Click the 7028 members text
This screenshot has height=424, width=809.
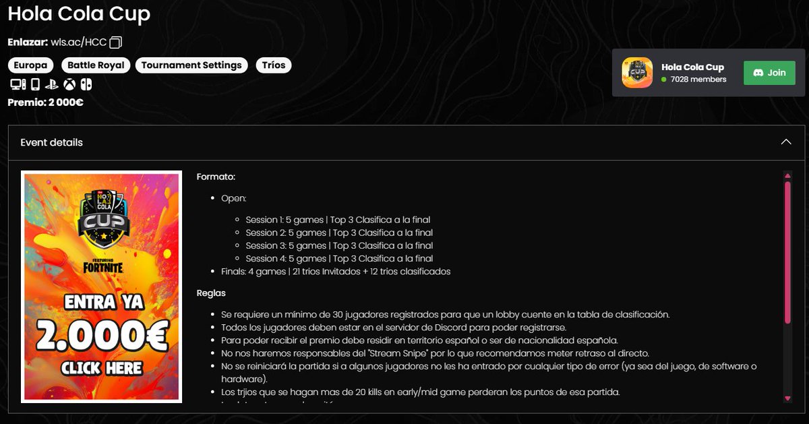pos(698,80)
